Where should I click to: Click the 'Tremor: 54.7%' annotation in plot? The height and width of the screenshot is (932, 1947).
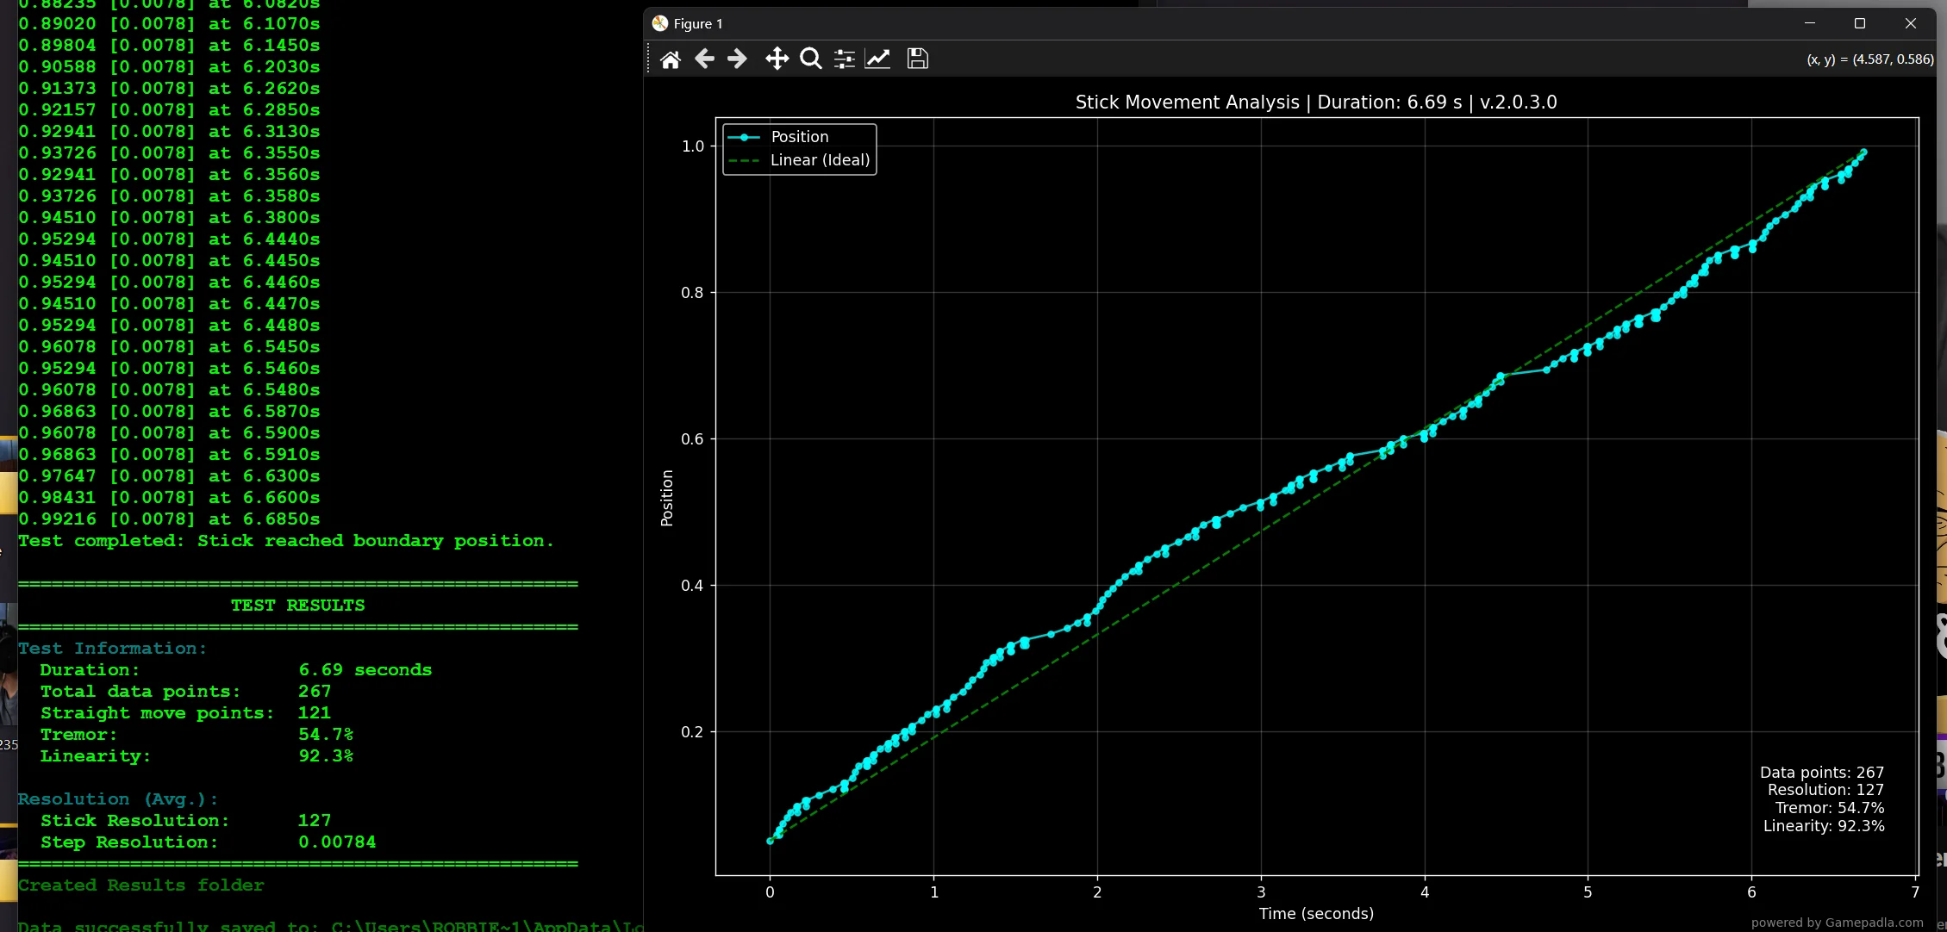(1830, 807)
